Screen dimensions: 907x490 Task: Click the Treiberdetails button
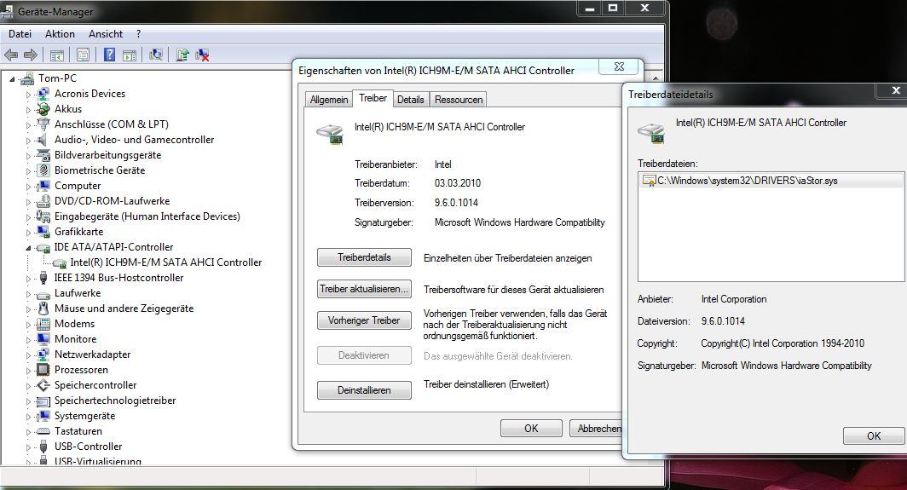point(365,257)
